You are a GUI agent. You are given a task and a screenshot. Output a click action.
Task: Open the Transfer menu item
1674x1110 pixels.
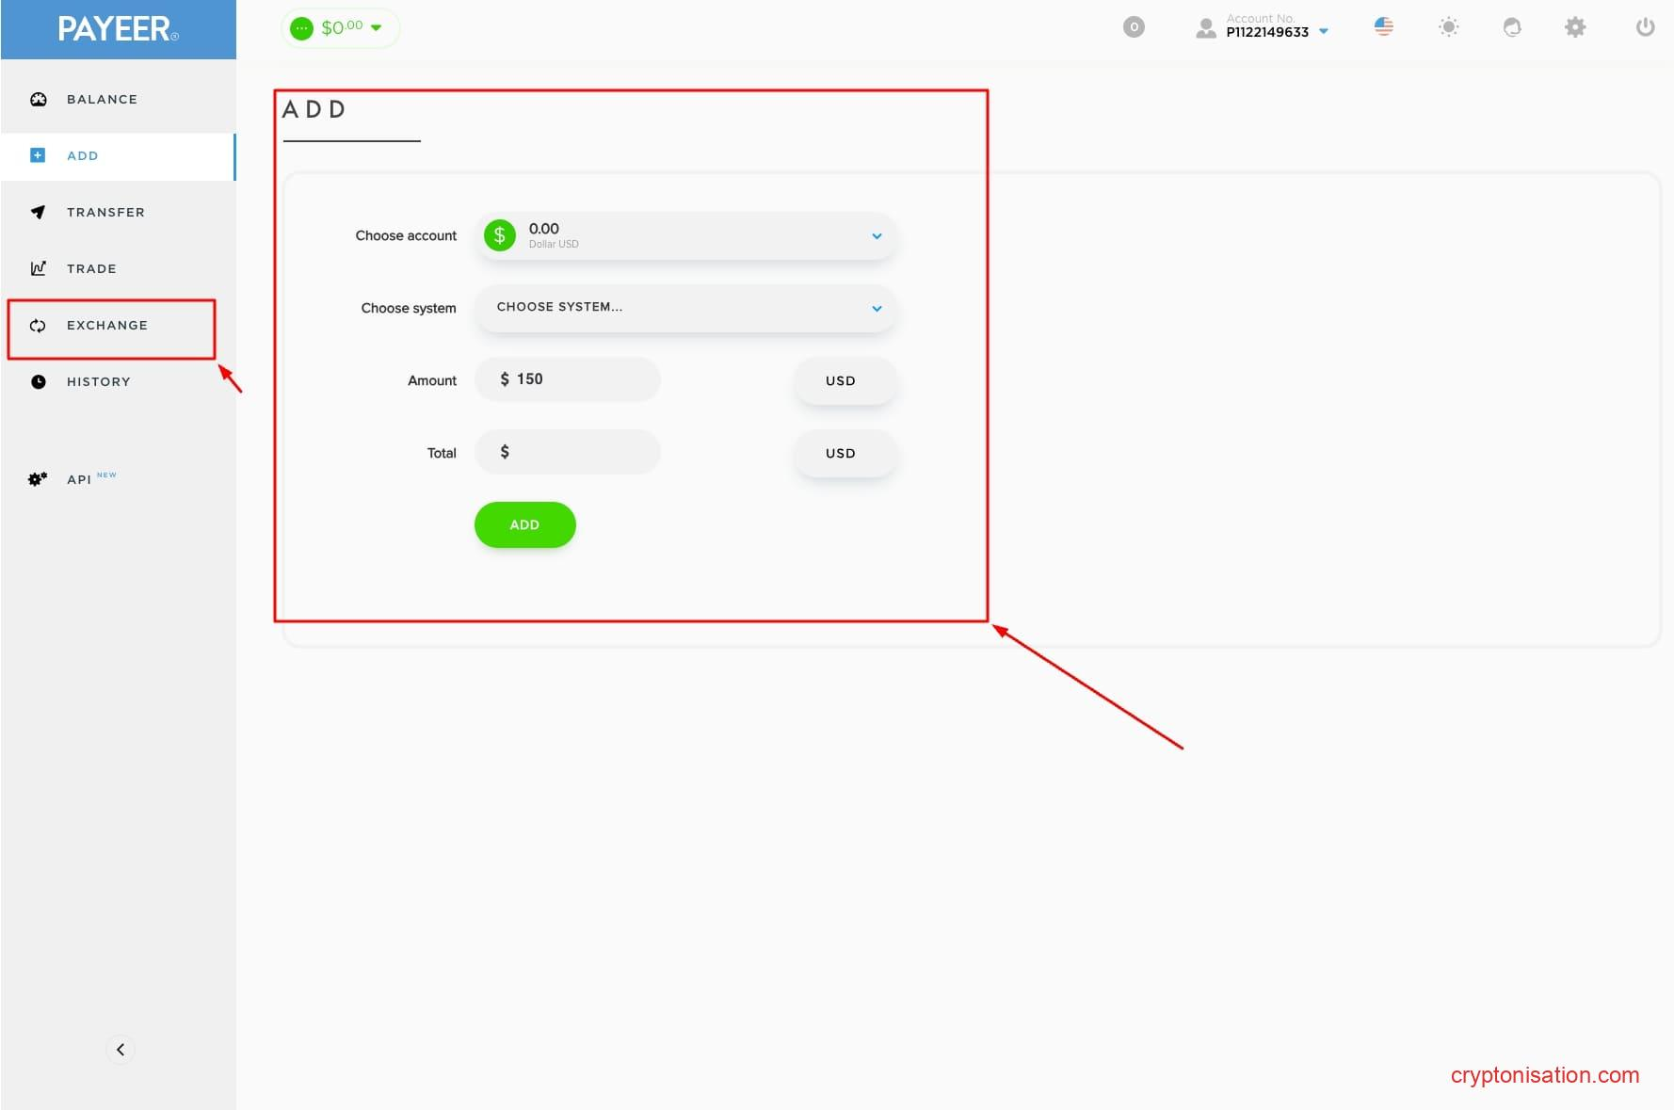(x=105, y=212)
